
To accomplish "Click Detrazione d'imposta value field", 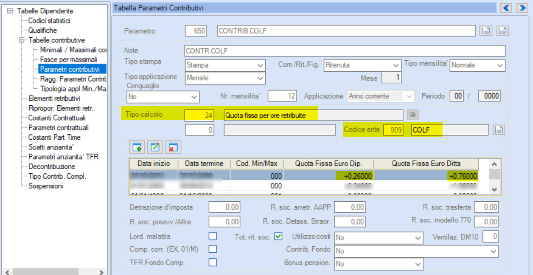I will [x=224, y=207].
